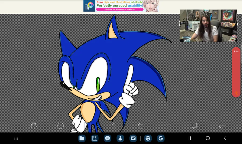The image size is (242, 144).
Task: Click the webcam overlay video
Action: click(x=208, y=25)
